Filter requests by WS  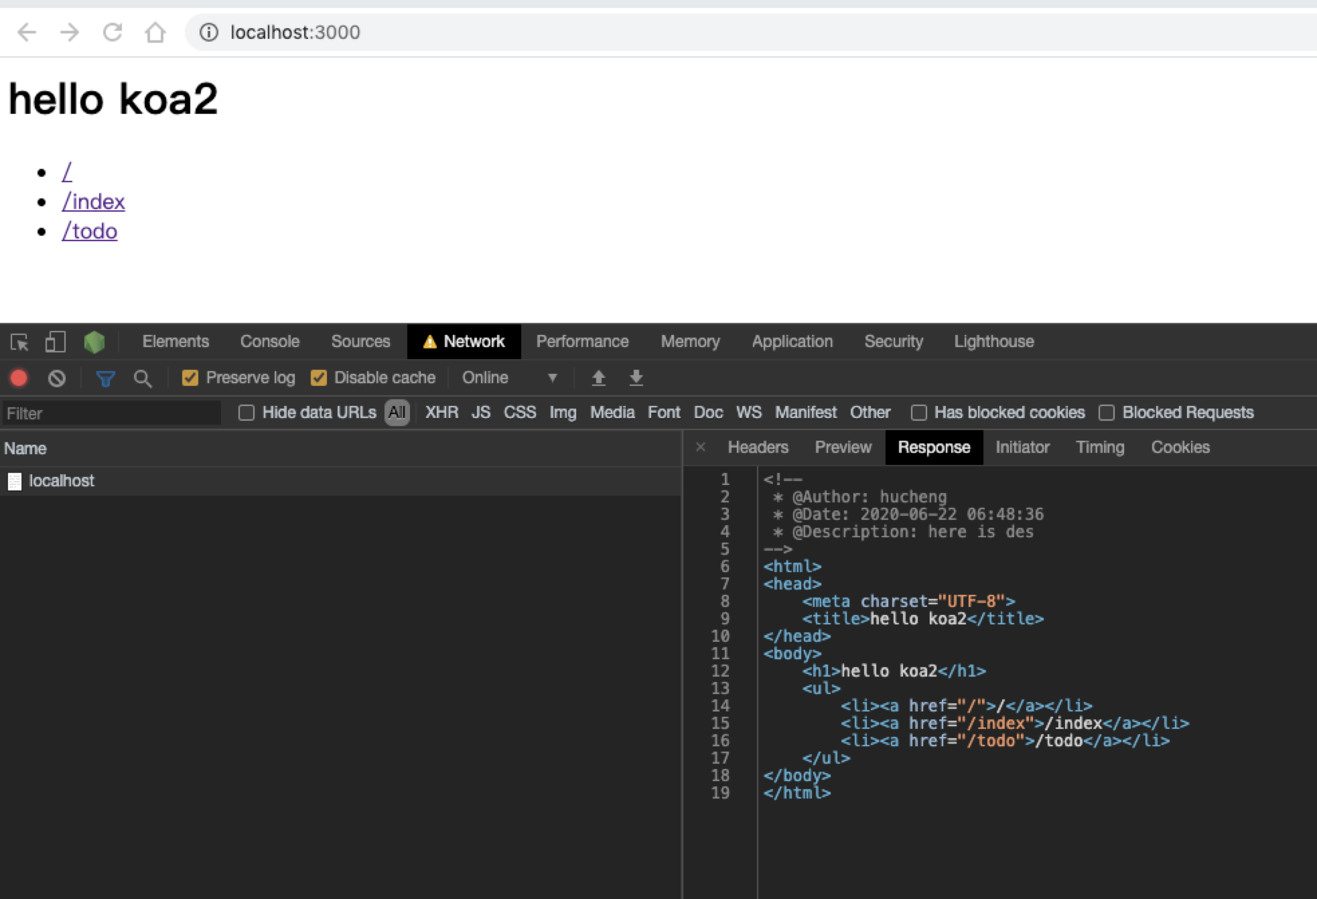[749, 413]
